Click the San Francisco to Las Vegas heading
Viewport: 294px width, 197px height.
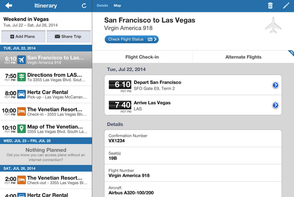tap(150, 20)
